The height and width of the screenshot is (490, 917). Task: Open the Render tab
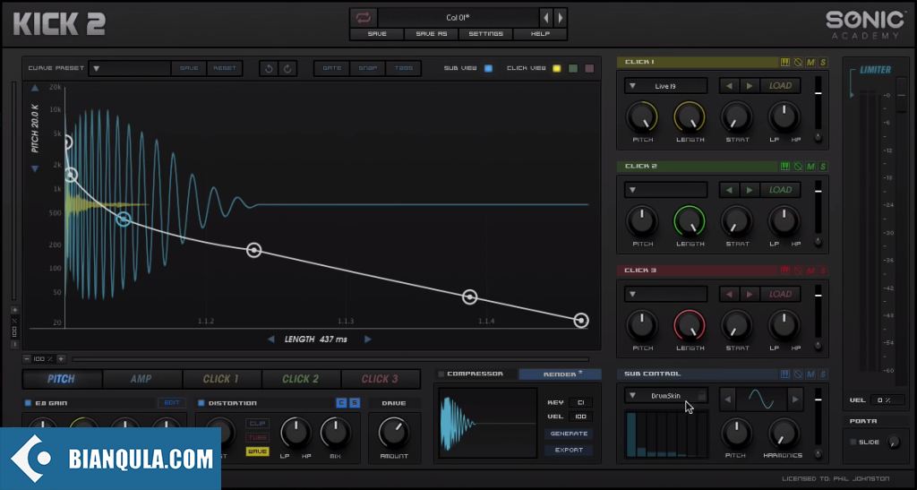click(560, 374)
